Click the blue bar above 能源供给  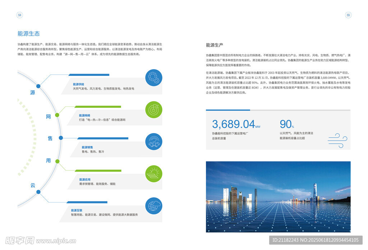coord(89,75)
